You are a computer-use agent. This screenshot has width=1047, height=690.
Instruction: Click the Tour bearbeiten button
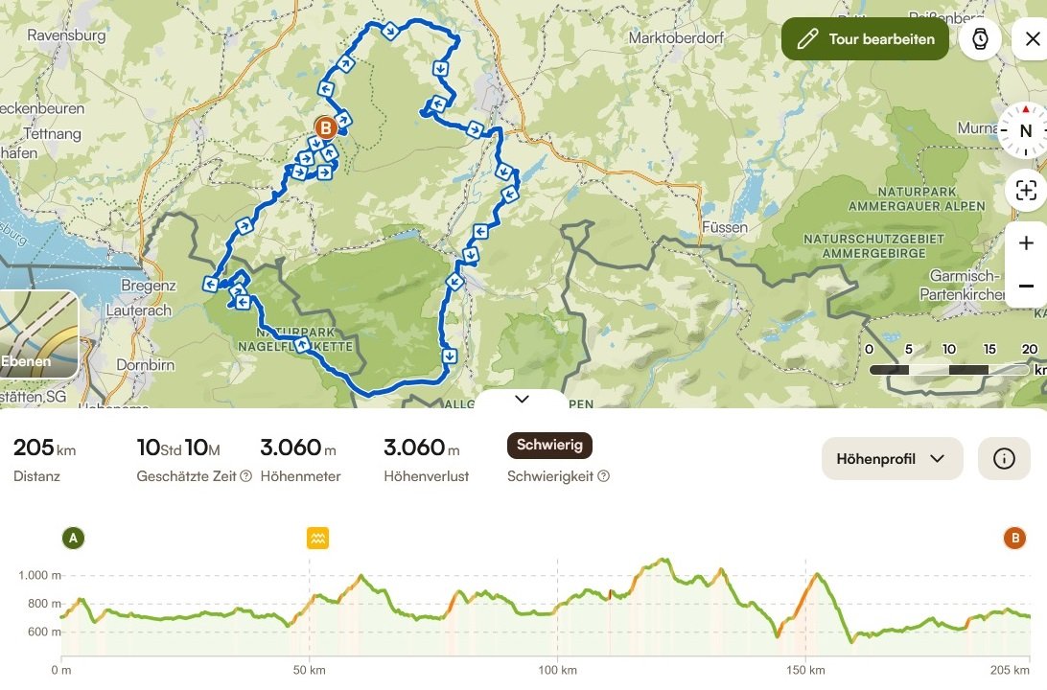pos(865,39)
